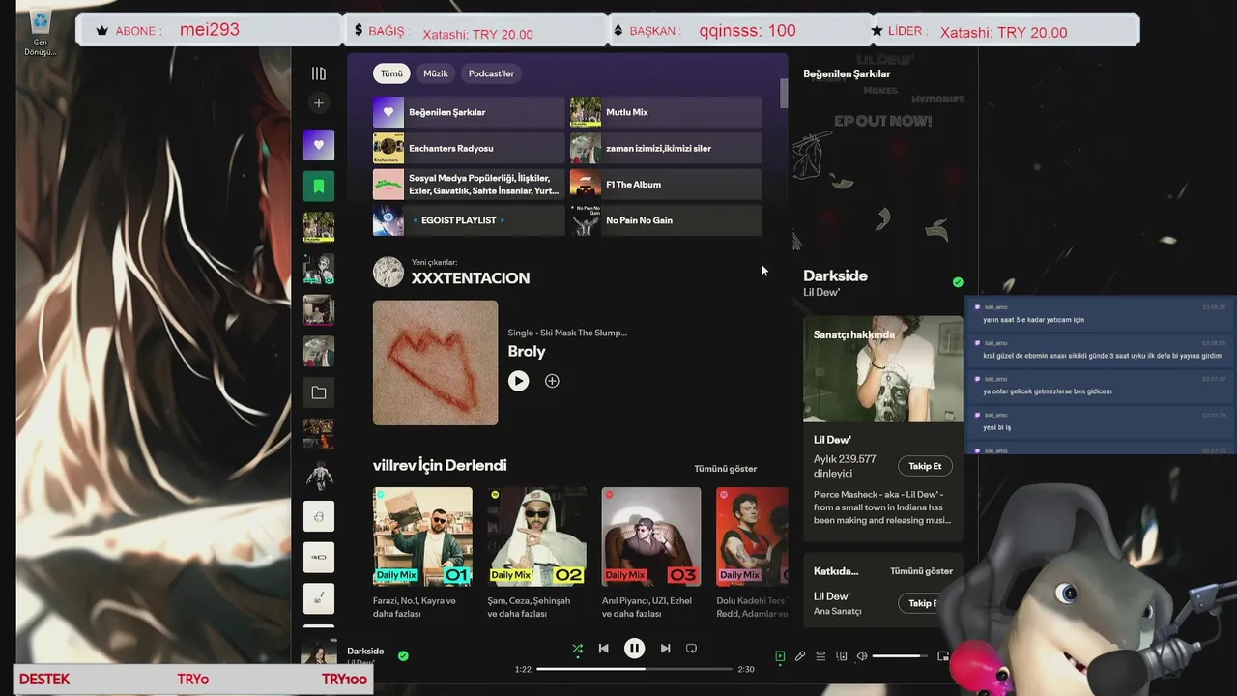1237x696 pixels.
Task: Show all for villrev İçin Derlendi
Action: (x=725, y=469)
